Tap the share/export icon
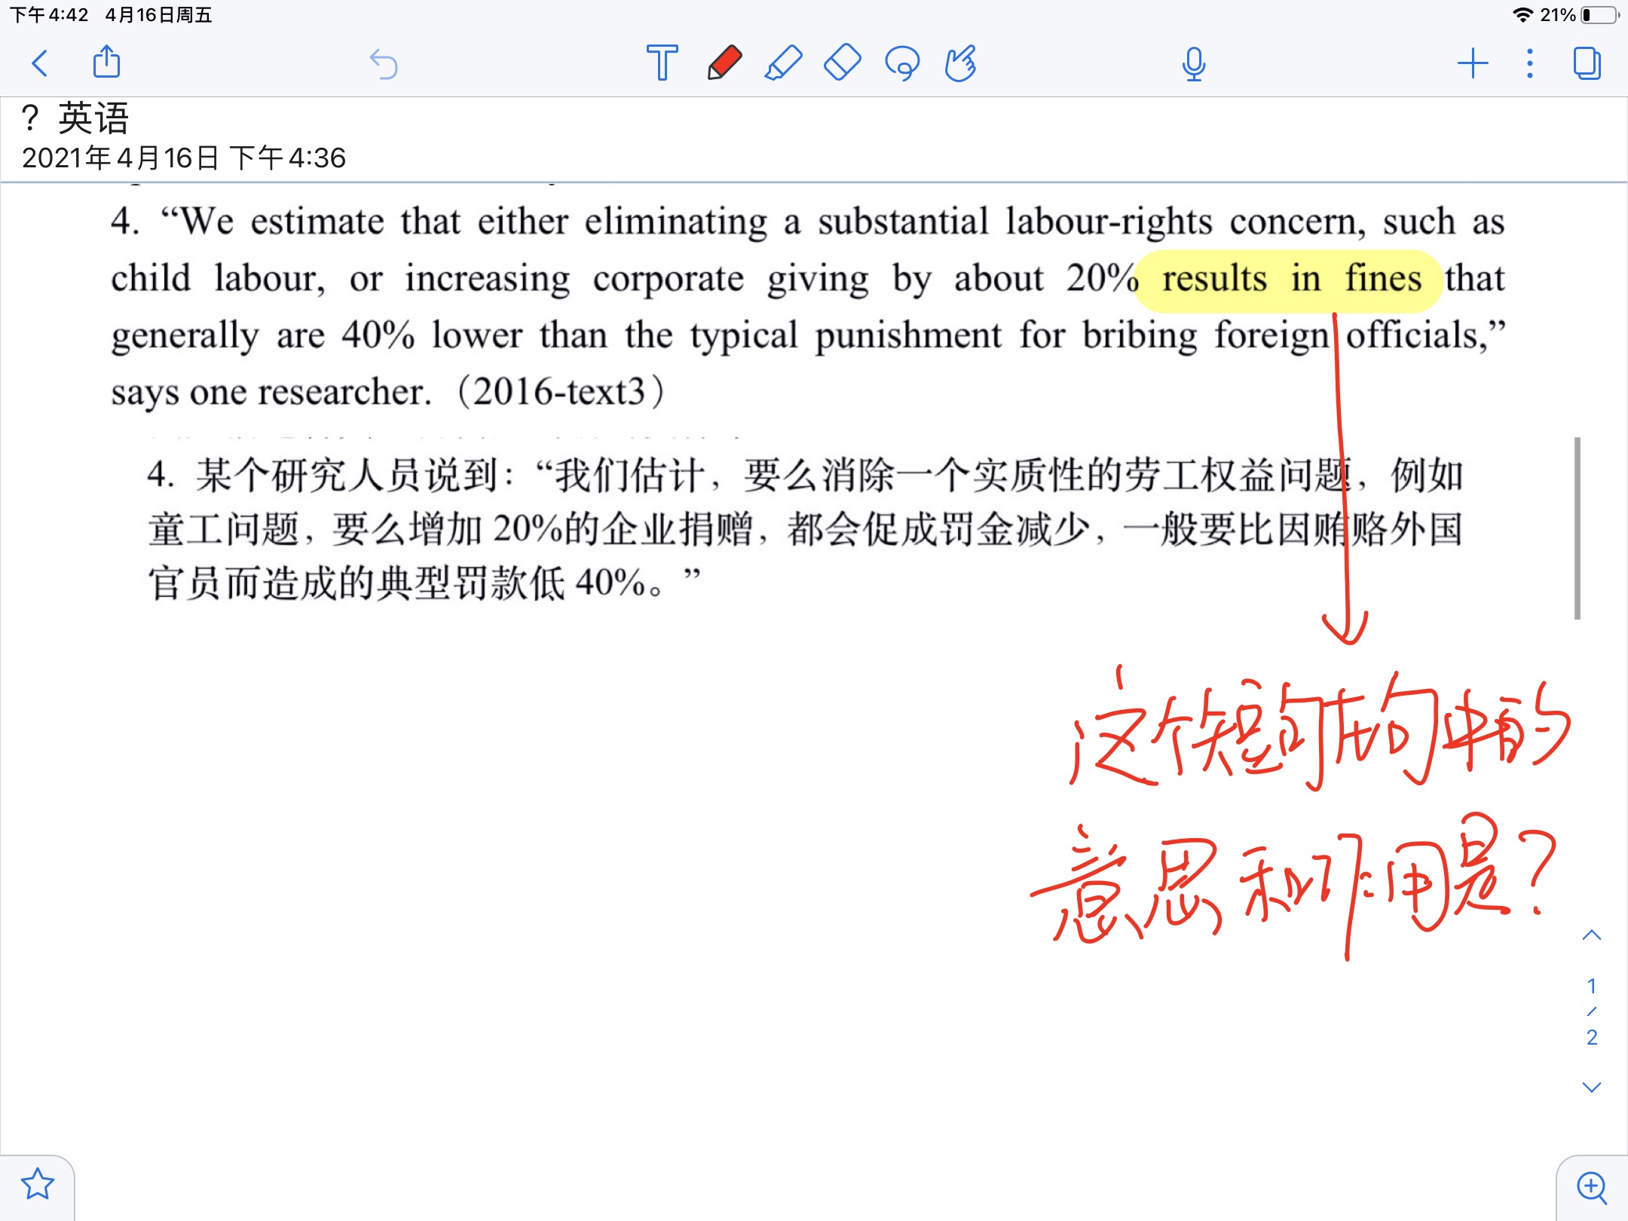Screen dimensions: 1628x1221 106,62
